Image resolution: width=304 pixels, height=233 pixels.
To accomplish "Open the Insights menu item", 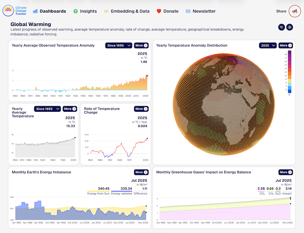I will pos(85,11).
